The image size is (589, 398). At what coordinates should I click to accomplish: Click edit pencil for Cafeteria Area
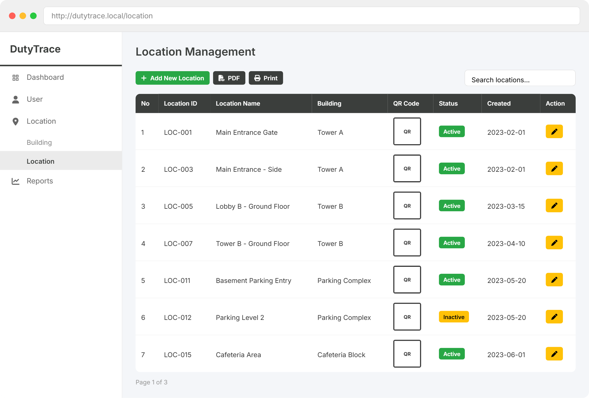coord(554,354)
